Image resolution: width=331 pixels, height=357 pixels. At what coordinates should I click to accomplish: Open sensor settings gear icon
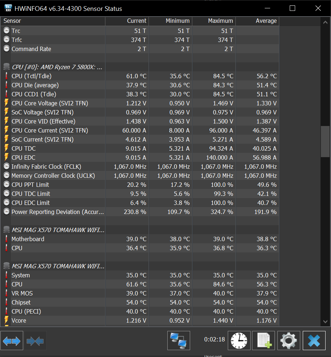point(289,341)
